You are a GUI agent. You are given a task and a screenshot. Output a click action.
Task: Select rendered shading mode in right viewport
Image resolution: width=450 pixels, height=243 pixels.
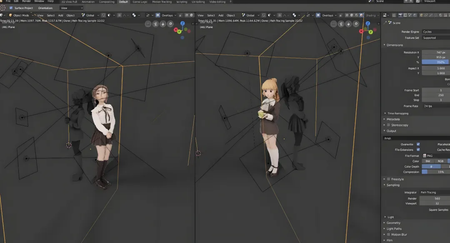tap(361, 15)
